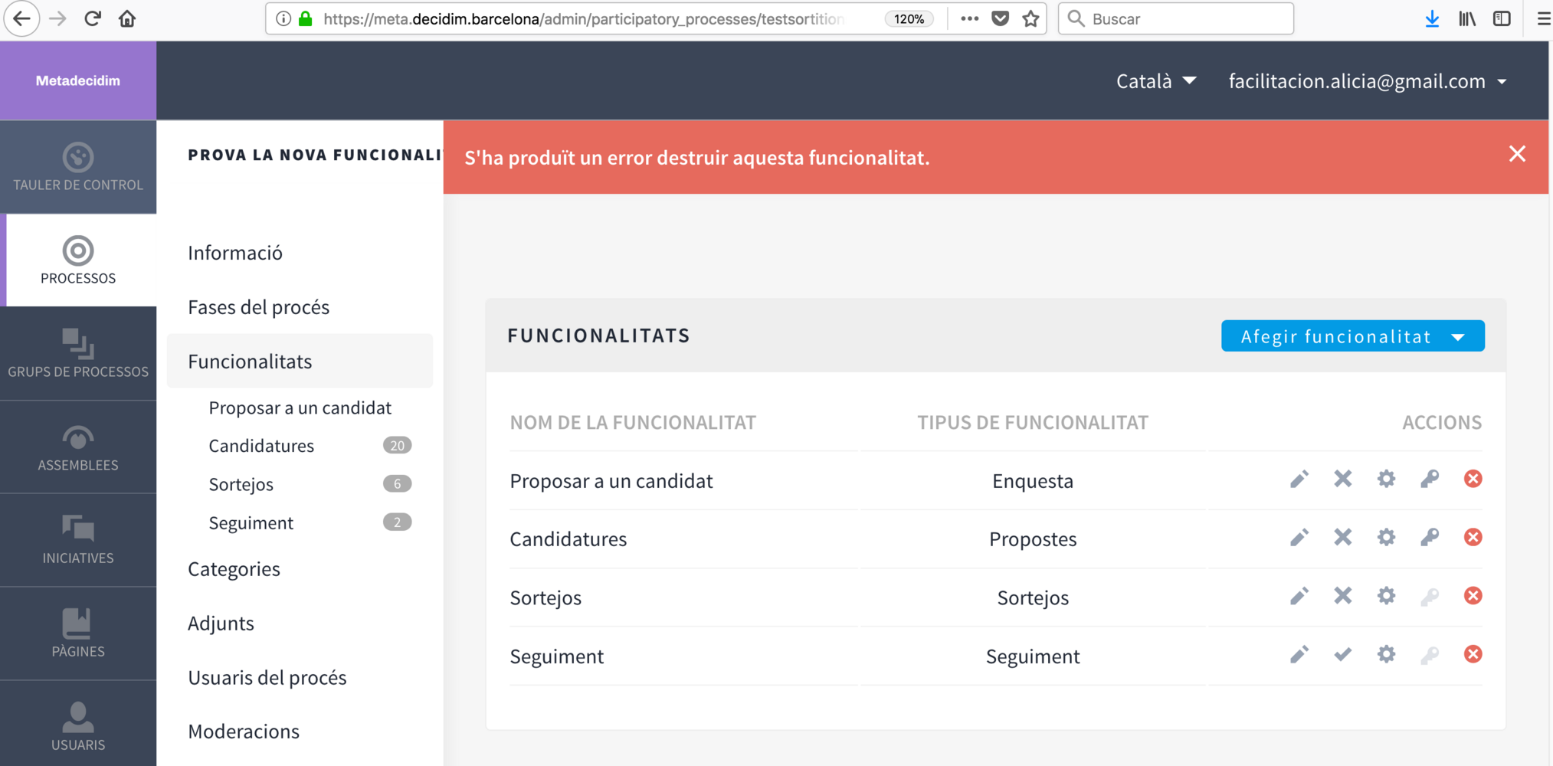Open the Català language dropdown
Image resolution: width=1553 pixels, height=766 pixels.
coord(1155,81)
